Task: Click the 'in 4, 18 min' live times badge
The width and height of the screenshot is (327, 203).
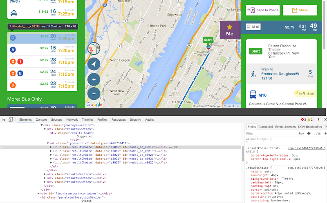Action: 305,93
